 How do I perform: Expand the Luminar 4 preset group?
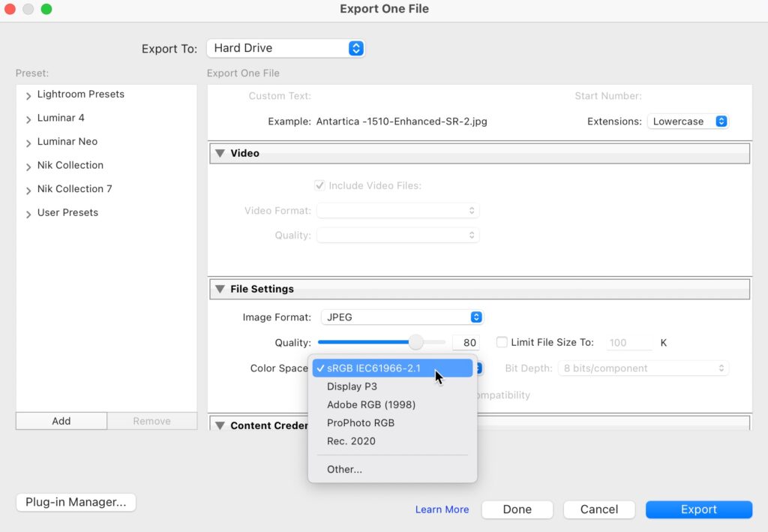[x=28, y=119]
